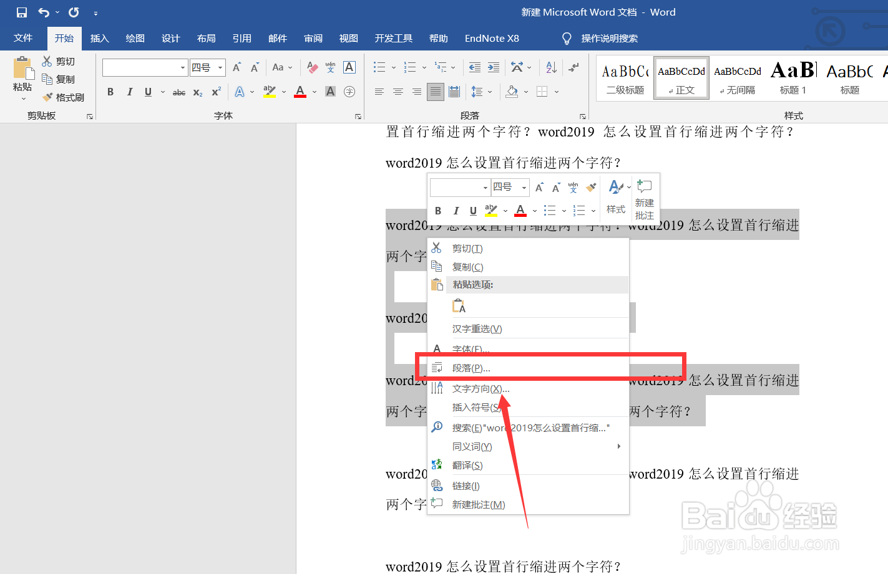The width and height of the screenshot is (888, 574).
Task: Expand borders dropdown in ribbon
Action: (556, 92)
